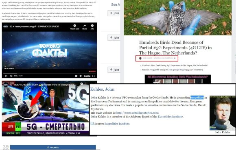Play the 5G - СМЕРТЕЛЬНО video via center play button
Screen dimensions: 236x150
(49, 109)
